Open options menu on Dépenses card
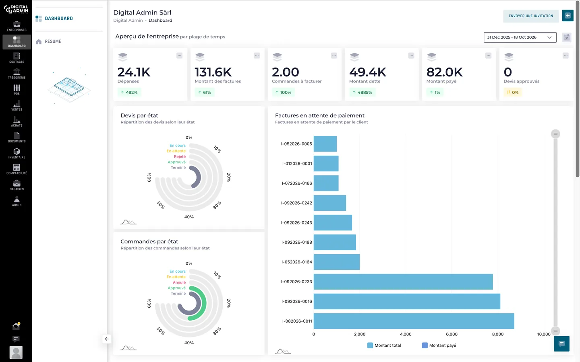The image size is (580, 362). 179,56
